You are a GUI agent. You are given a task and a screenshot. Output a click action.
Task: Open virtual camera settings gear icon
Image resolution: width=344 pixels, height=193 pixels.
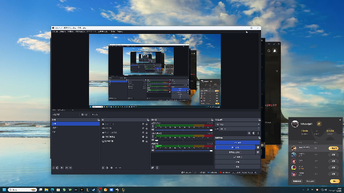[x=258, y=152]
